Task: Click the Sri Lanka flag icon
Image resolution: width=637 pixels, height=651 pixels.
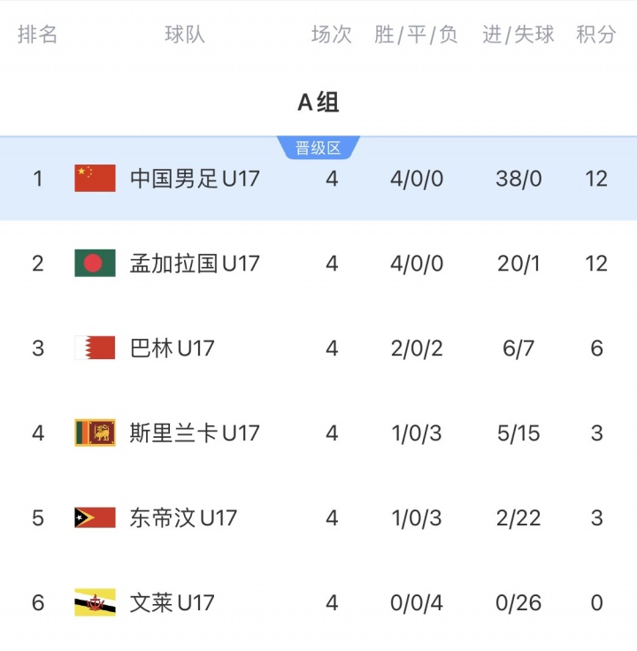Action: (x=95, y=433)
